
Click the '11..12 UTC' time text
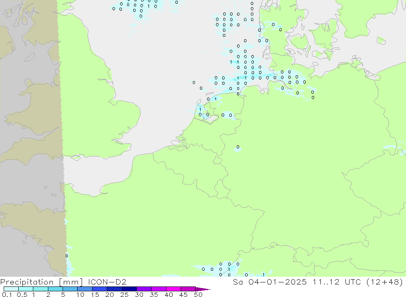[337, 282]
